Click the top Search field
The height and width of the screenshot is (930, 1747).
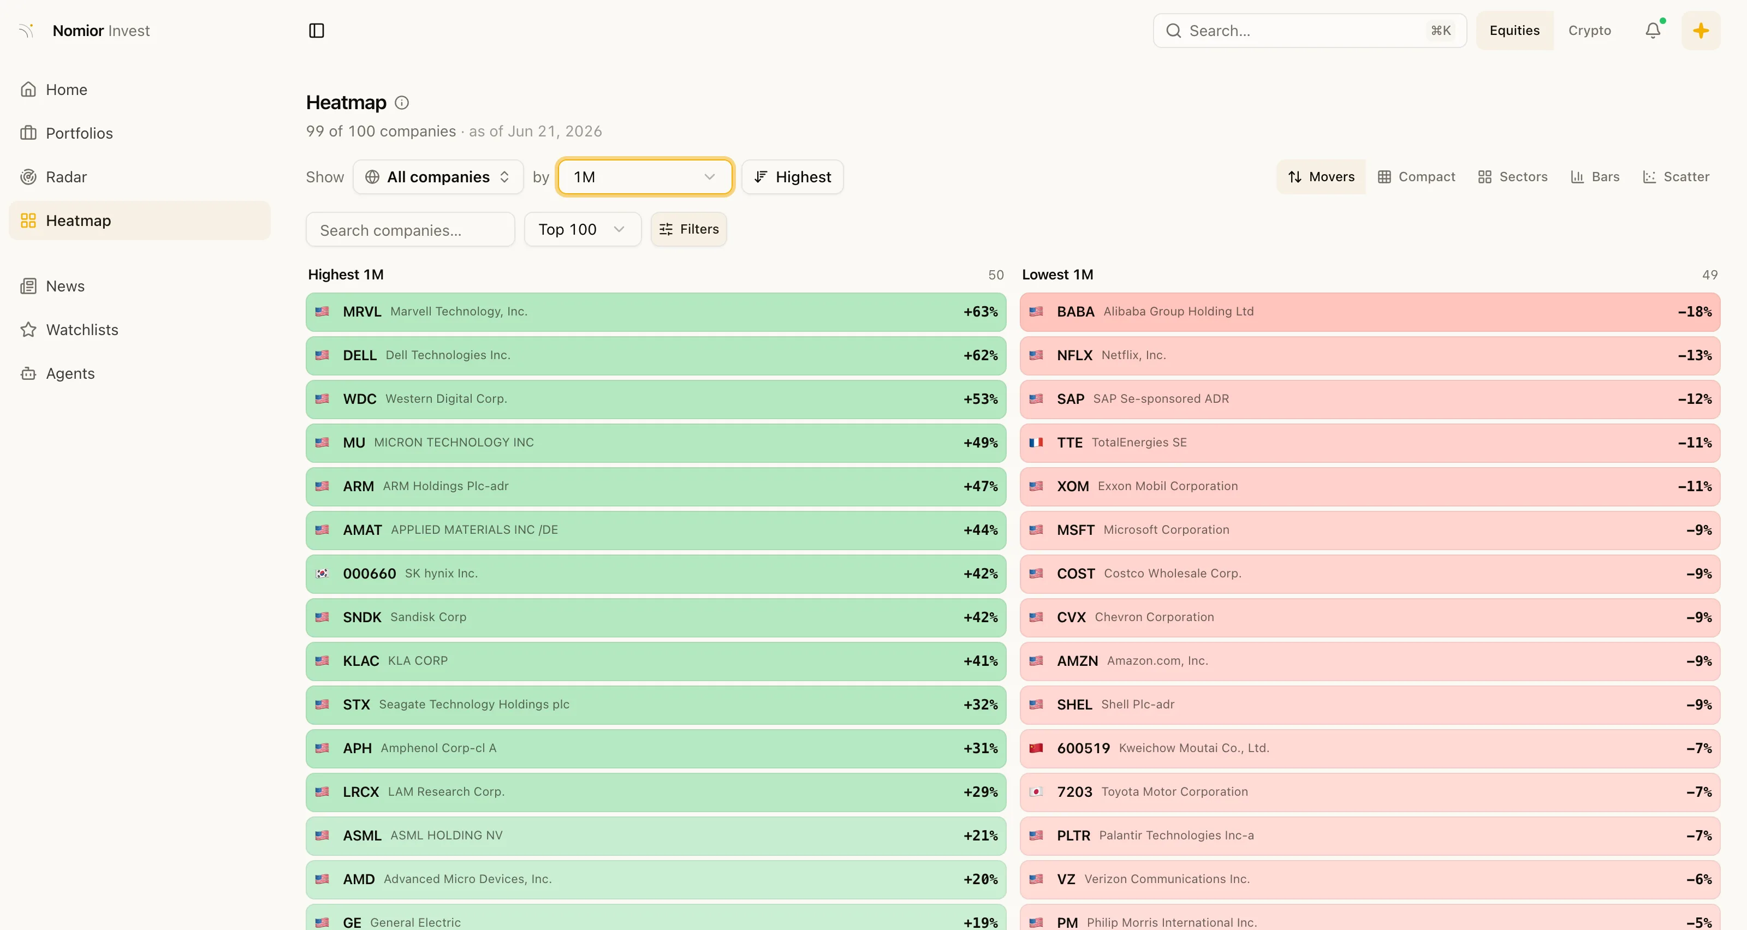[x=1310, y=31]
